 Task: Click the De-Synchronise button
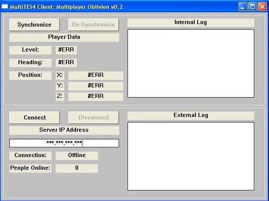click(93, 24)
